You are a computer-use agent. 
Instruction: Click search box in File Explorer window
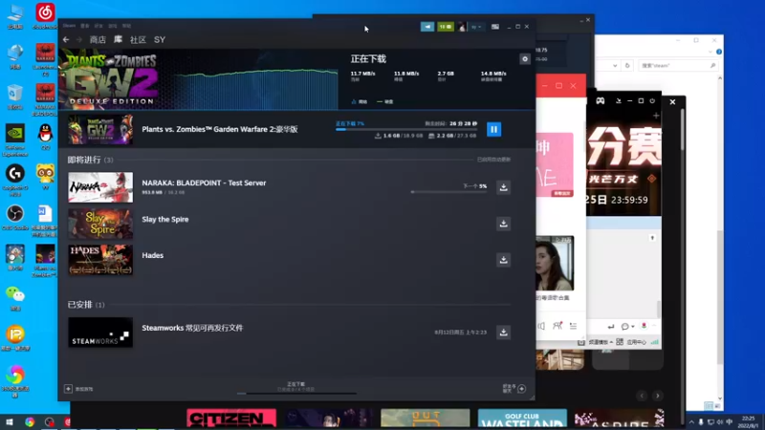coord(678,65)
